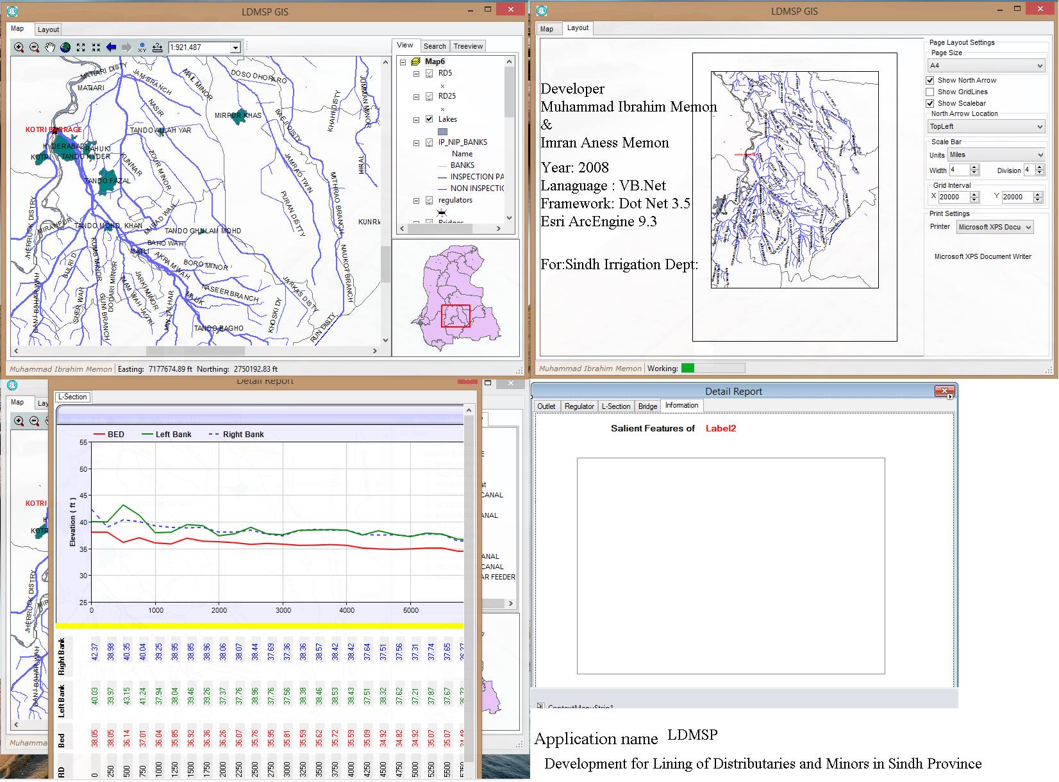Click the Working progress bar

click(x=713, y=369)
